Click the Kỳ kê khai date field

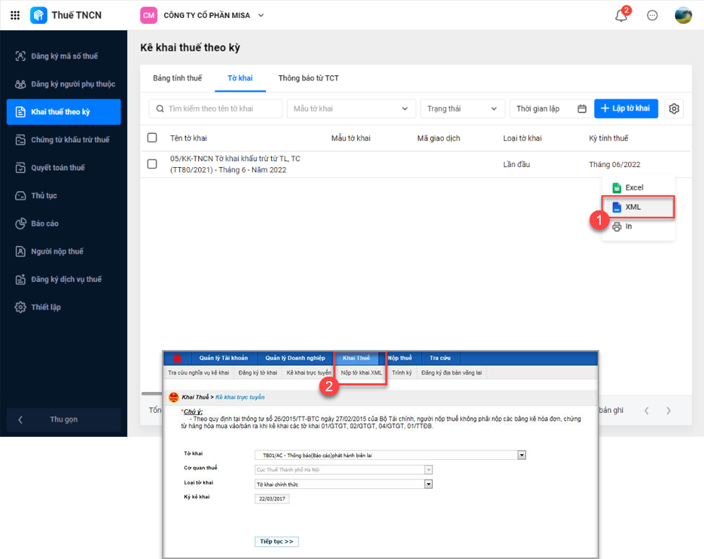[272, 499]
